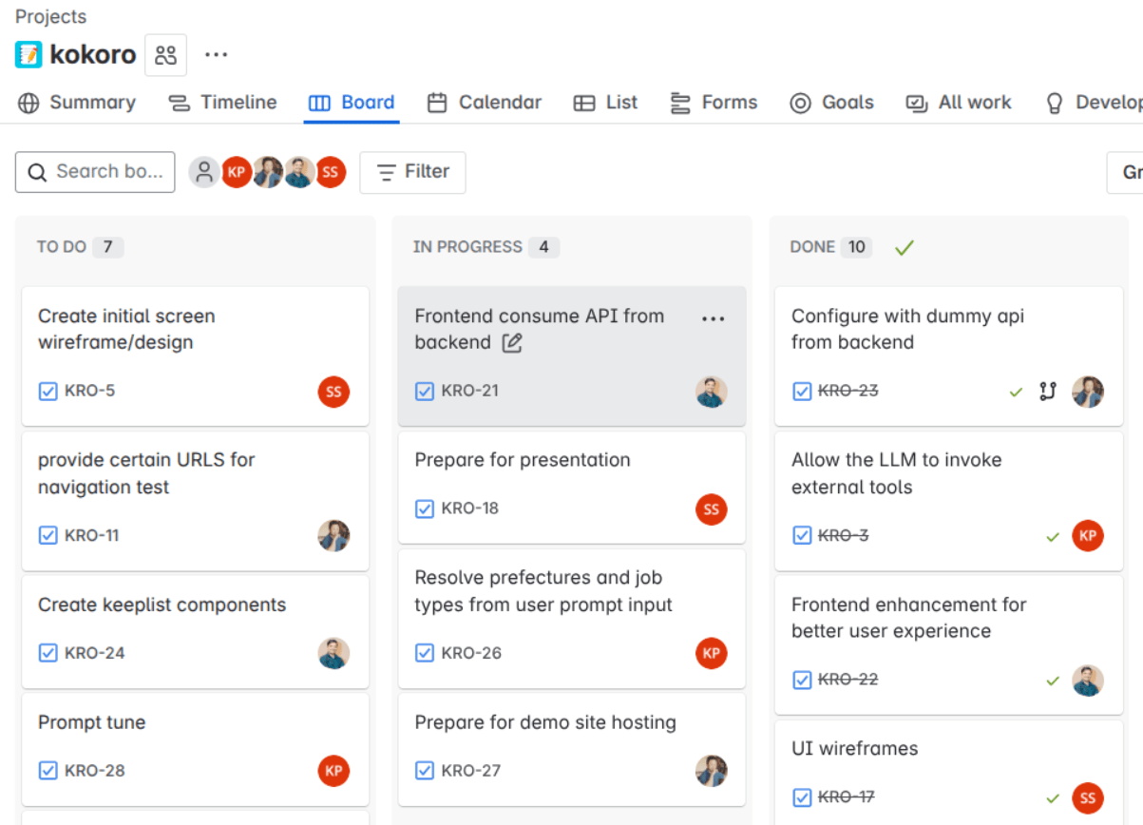Open 'provide certain URLS for navigation test' card
Screen dimensions: 1143x825
point(195,501)
